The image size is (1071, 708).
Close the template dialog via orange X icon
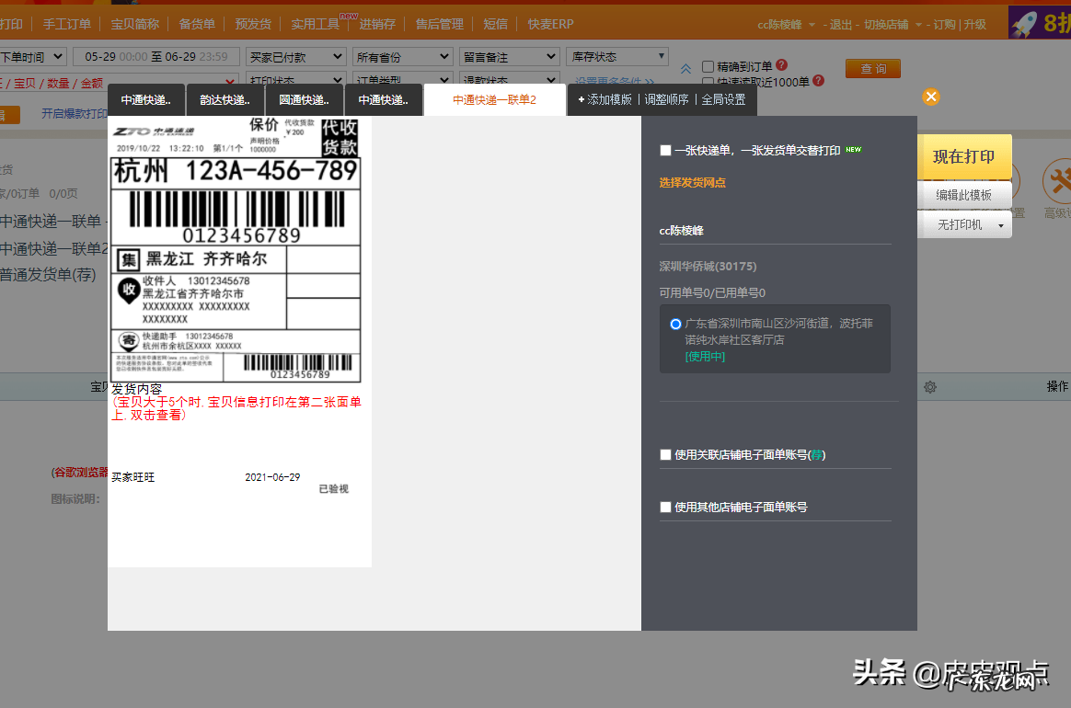(930, 97)
